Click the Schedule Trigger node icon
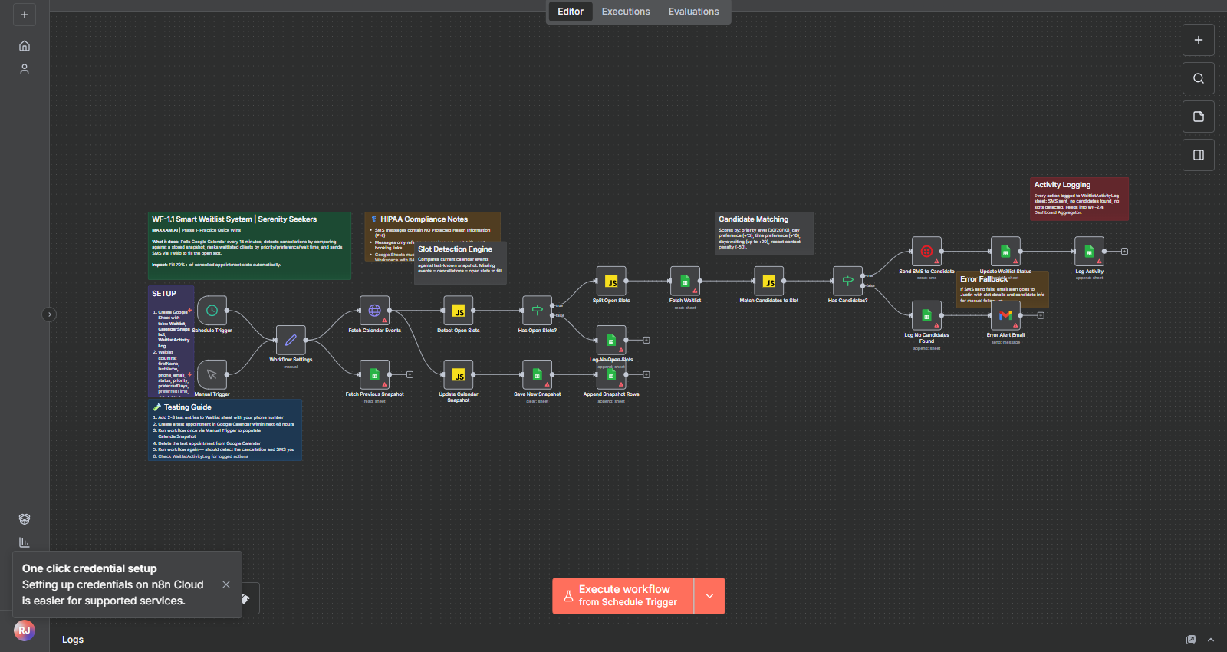The height and width of the screenshot is (652, 1227). coord(212,311)
